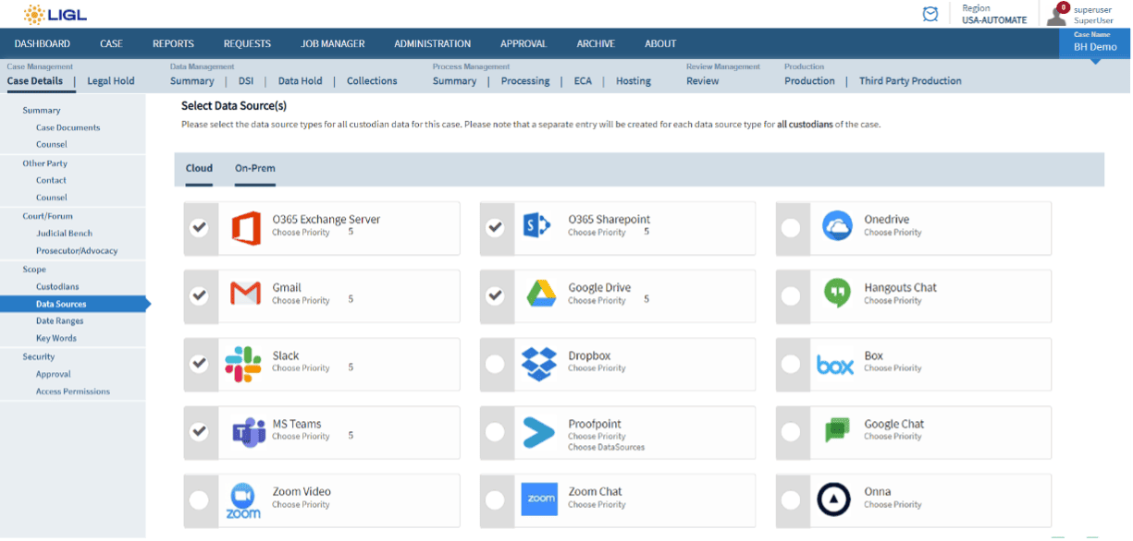The height and width of the screenshot is (541, 1133).
Task: Click the Onedrive cloud icon
Action: [837, 226]
